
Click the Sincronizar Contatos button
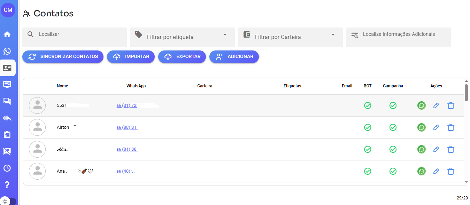click(63, 57)
